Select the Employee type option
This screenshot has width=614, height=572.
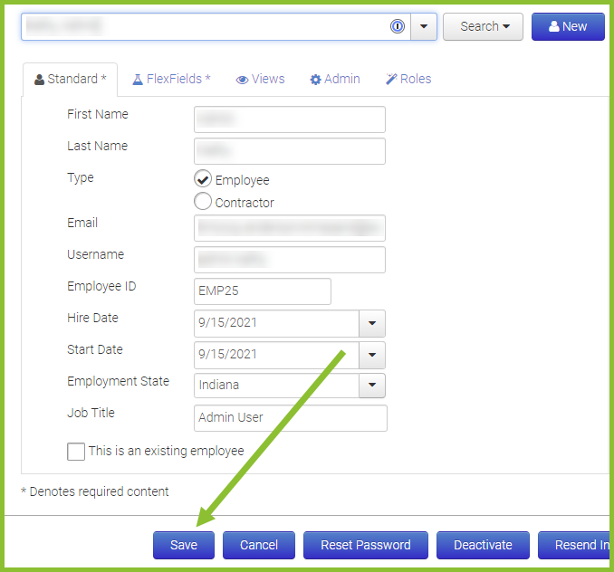pyautogui.click(x=203, y=179)
